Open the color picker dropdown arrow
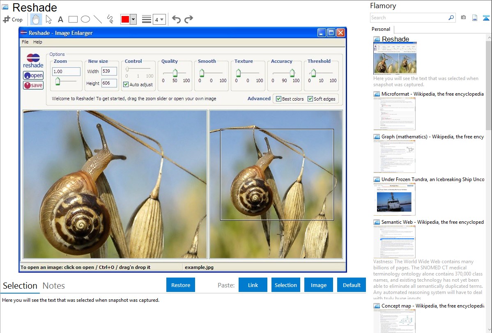 [x=133, y=19]
